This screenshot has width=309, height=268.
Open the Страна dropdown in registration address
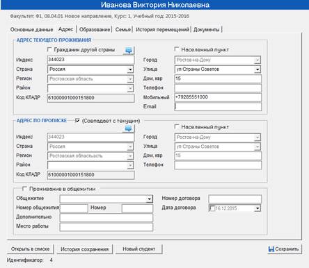pyautogui.click(x=130, y=146)
